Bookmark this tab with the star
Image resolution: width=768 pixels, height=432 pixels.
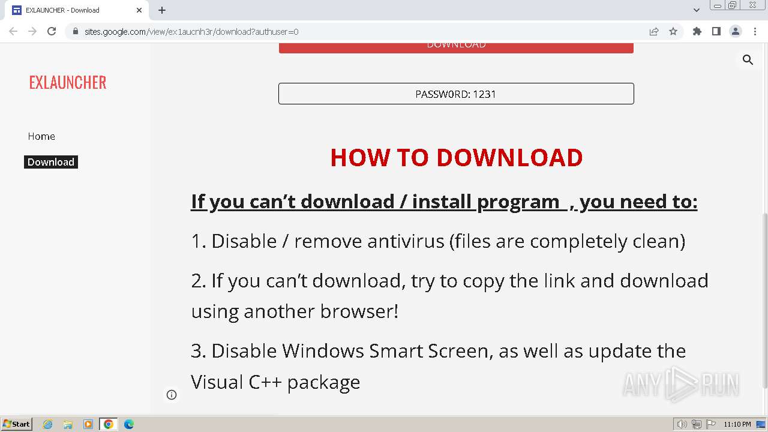coord(673,31)
